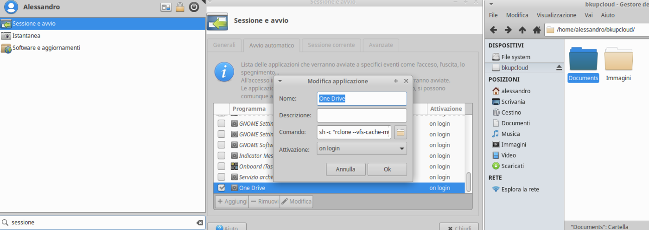
Task: Click the power/logout icon in the menu
Action: point(194,7)
